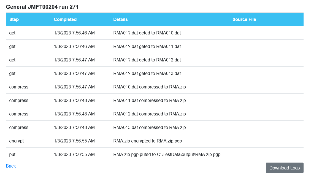Image resolution: width=311 pixels, height=178 pixels.
Task: Download the run logs
Action: (x=285, y=168)
